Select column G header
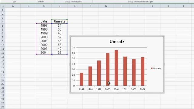Image resolution: width=194 pixels, height=109 pixels. point(106,6)
